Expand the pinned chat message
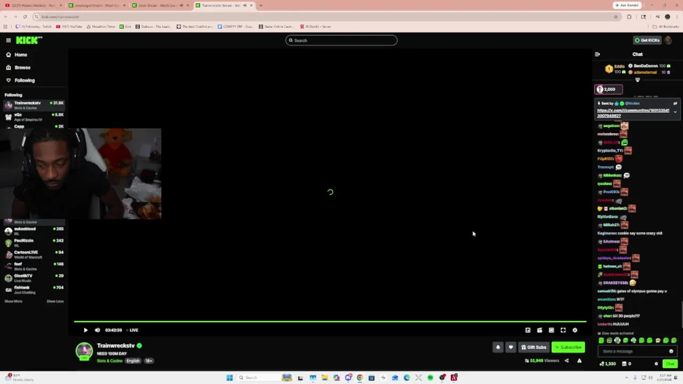This screenshot has height=384, width=683. pyautogui.click(x=675, y=112)
